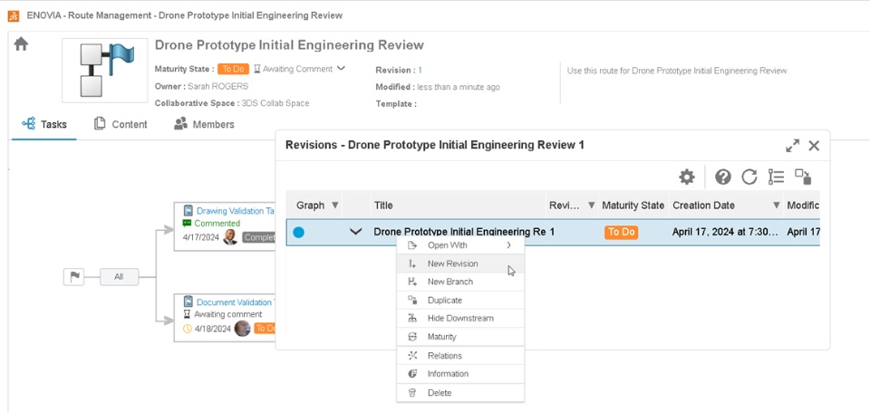
Task: Select Delete in the context menu
Action: click(439, 393)
